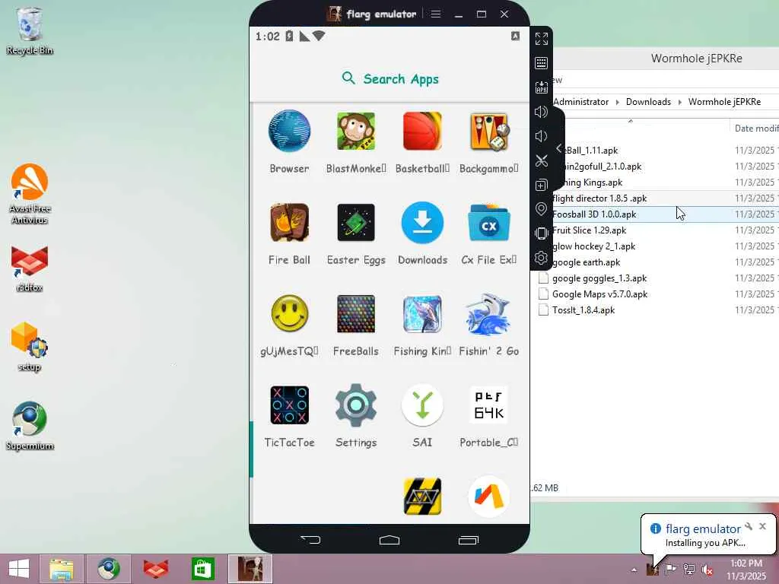Open notification settings wrench icon

tap(749, 526)
